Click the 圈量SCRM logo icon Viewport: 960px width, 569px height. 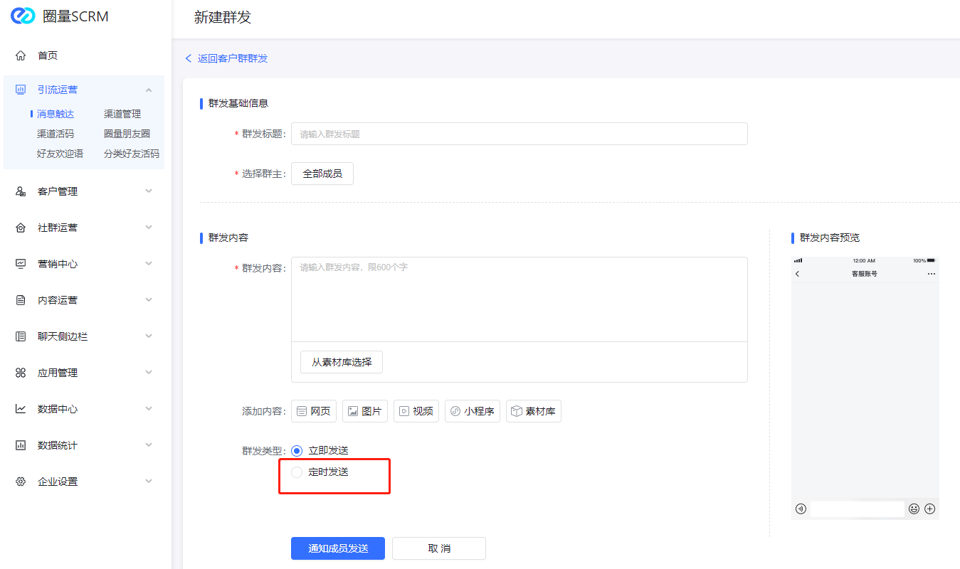click(x=23, y=16)
